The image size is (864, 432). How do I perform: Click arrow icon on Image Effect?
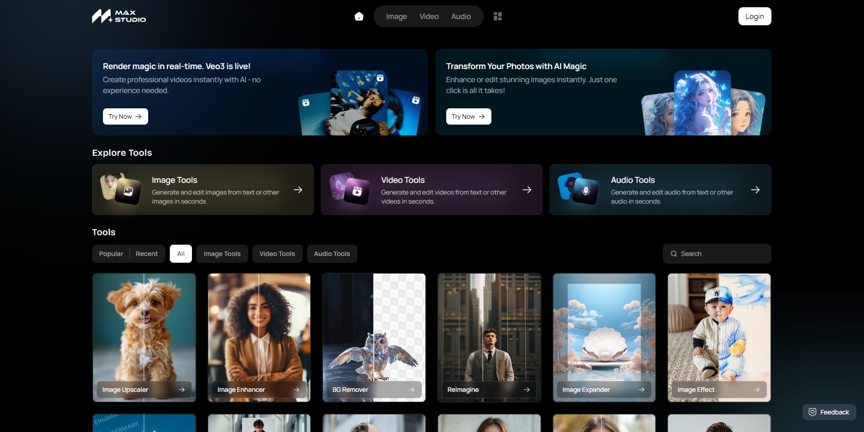(x=757, y=390)
